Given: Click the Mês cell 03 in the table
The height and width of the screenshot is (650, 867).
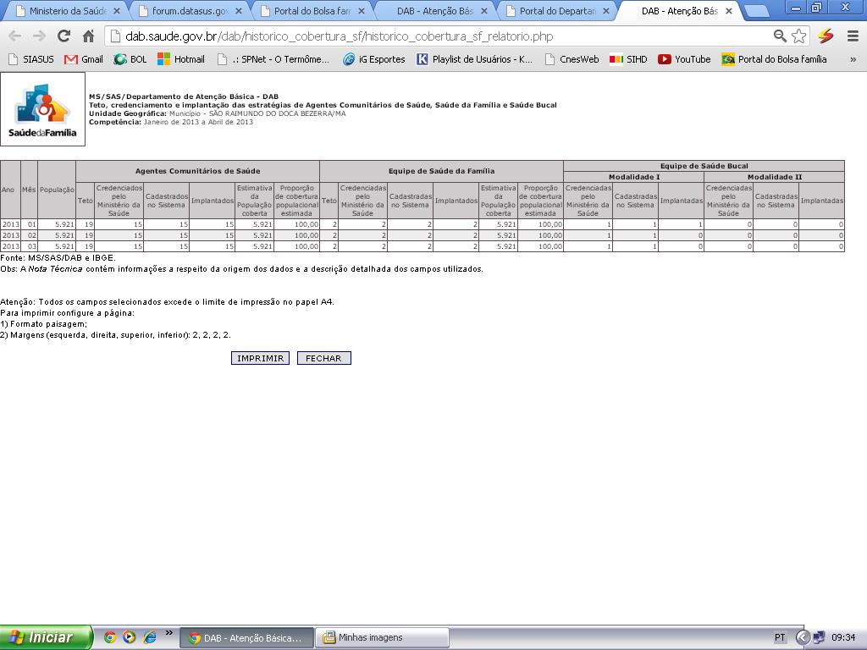Looking at the screenshot, I should pos(30,246).
